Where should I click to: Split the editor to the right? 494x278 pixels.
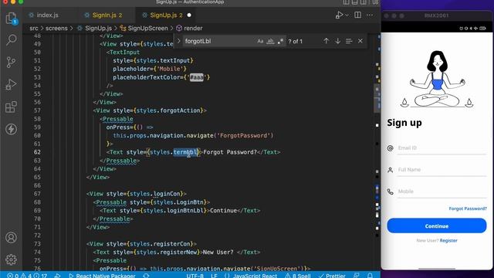tap(357, 15)
